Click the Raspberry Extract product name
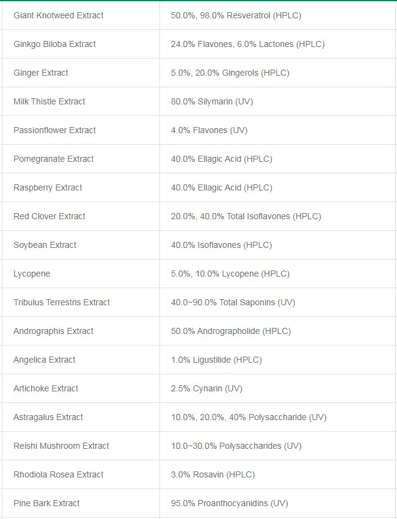 click(x=48, y=187)
